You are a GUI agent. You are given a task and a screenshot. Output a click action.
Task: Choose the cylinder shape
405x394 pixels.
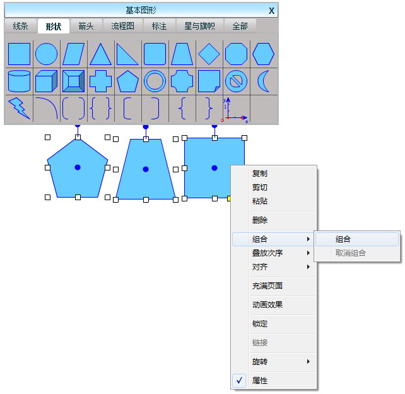19,81
